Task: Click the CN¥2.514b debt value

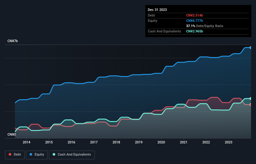Action: pyautogui.click(x=195, y=15)
